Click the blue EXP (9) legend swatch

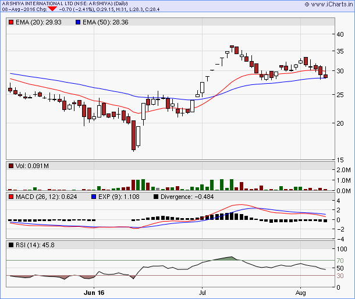click(94, 197)
